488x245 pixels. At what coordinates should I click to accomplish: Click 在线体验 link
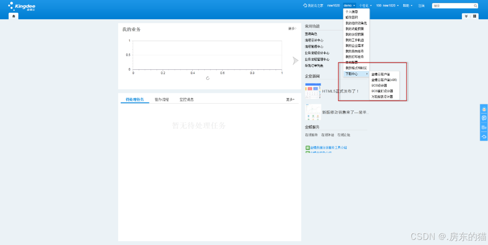[327, 135]
